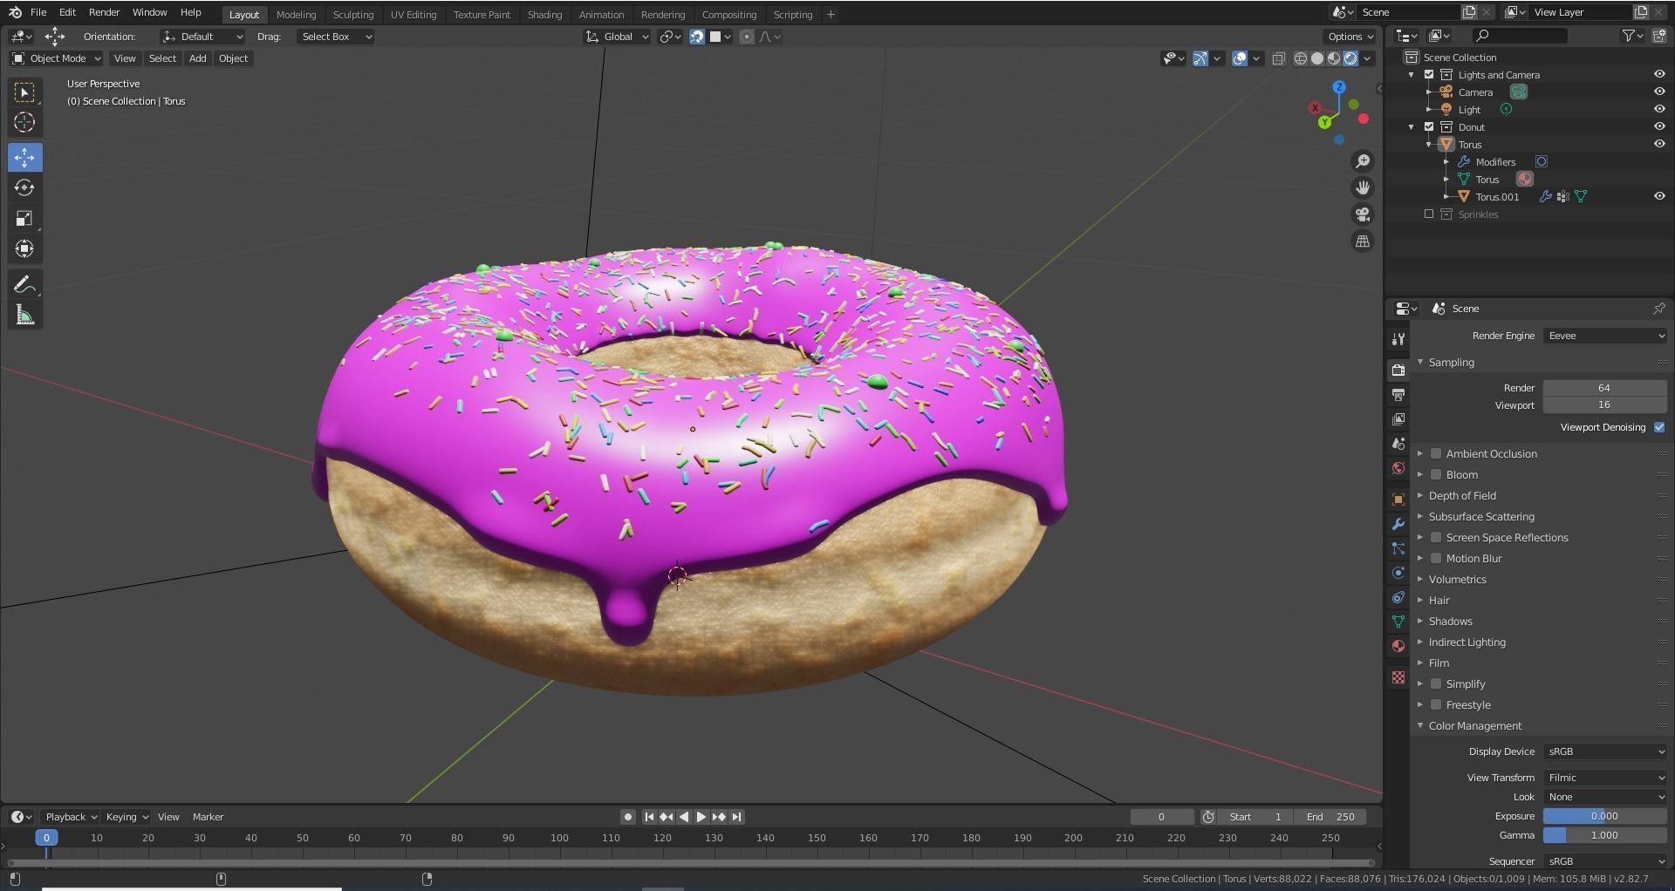Open Display Device sRGB dropdown

click(x=1605, y=752)
